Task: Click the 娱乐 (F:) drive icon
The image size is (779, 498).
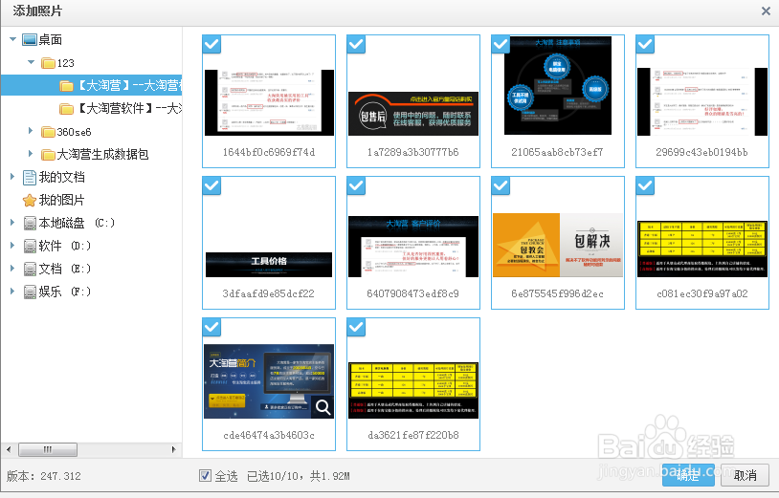Action: [30, 292]
